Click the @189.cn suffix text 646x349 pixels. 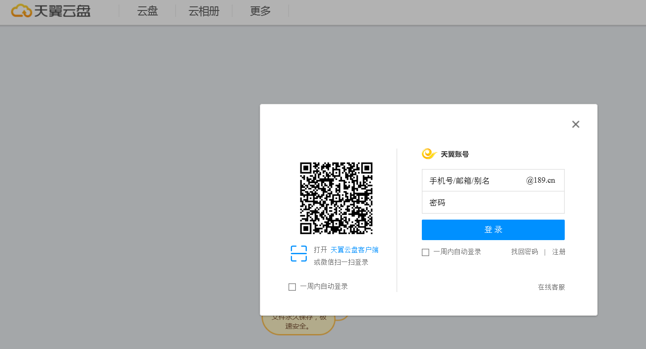click(541, 180)
